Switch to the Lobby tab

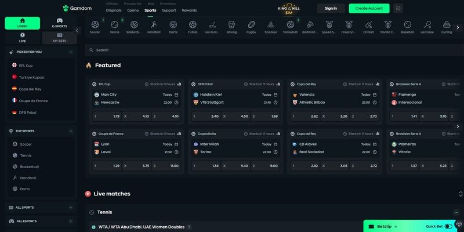(x=23, y=23)
